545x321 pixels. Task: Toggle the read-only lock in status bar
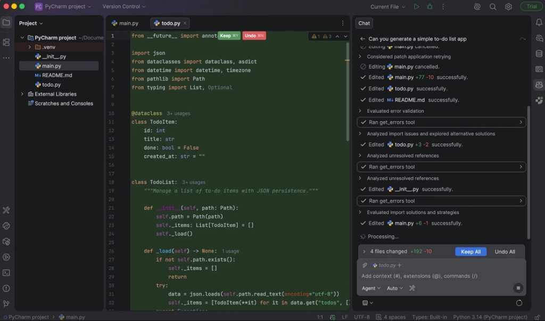538,317
